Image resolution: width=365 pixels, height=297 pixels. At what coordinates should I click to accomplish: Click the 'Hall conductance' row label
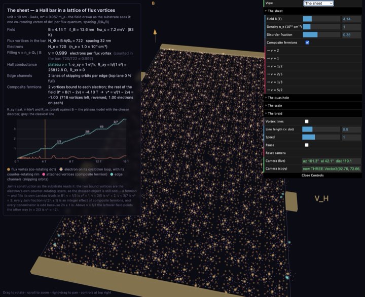coord(22,65)
